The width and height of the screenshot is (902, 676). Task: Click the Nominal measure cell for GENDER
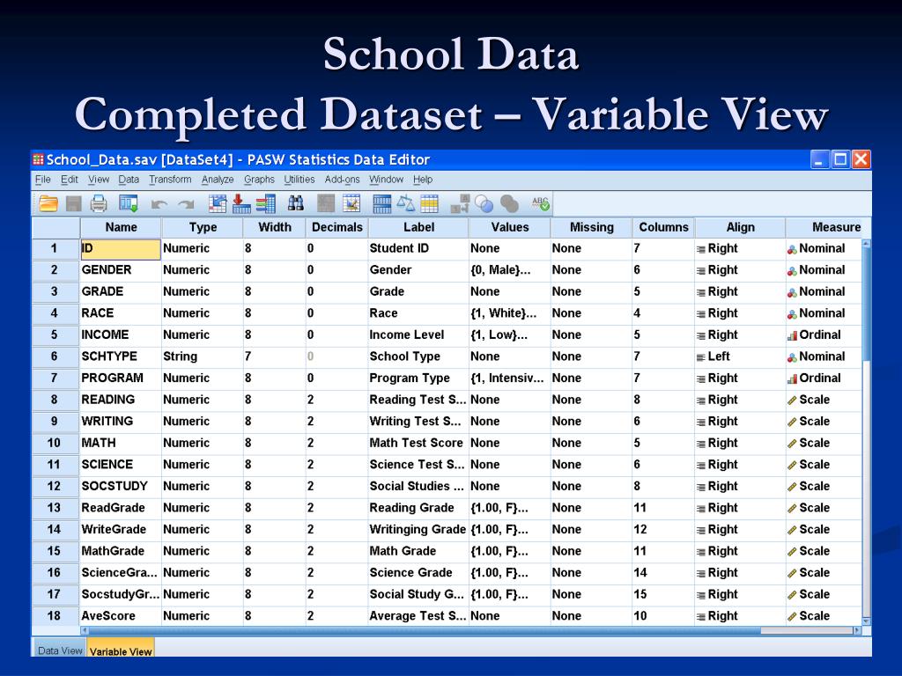click(824, 270)
